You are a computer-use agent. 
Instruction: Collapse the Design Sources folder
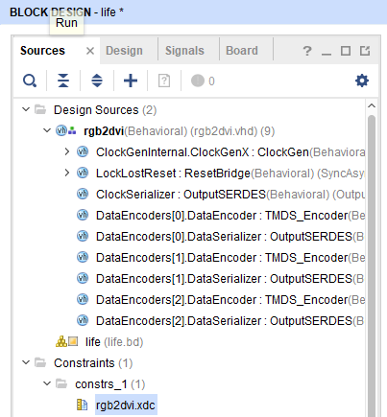tap(26, 109)
